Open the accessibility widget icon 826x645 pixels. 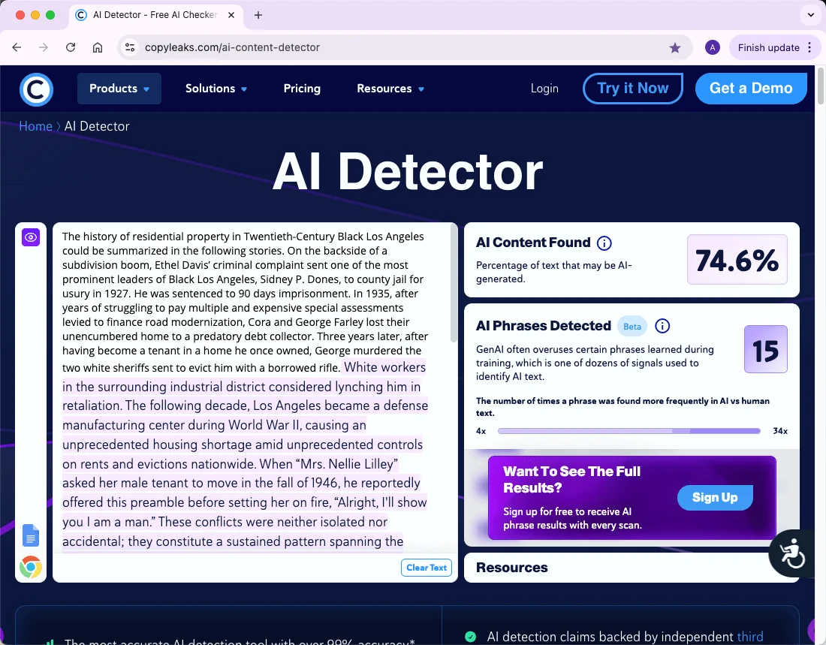click(x=791, y=554)
